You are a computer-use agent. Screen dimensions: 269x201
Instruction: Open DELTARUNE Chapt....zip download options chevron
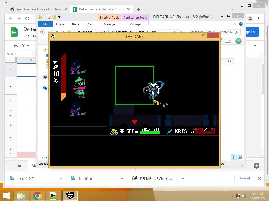tap(183, 178)
